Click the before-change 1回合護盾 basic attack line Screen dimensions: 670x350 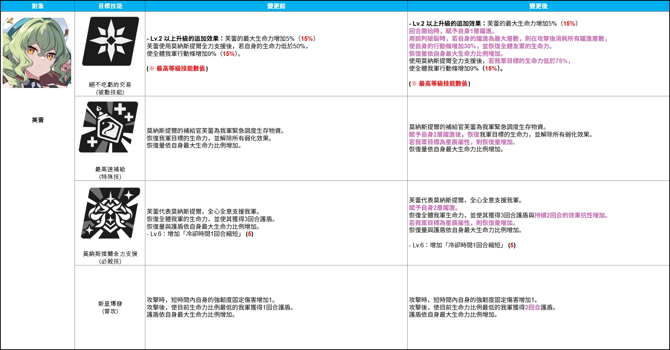[x=220, y=307]
